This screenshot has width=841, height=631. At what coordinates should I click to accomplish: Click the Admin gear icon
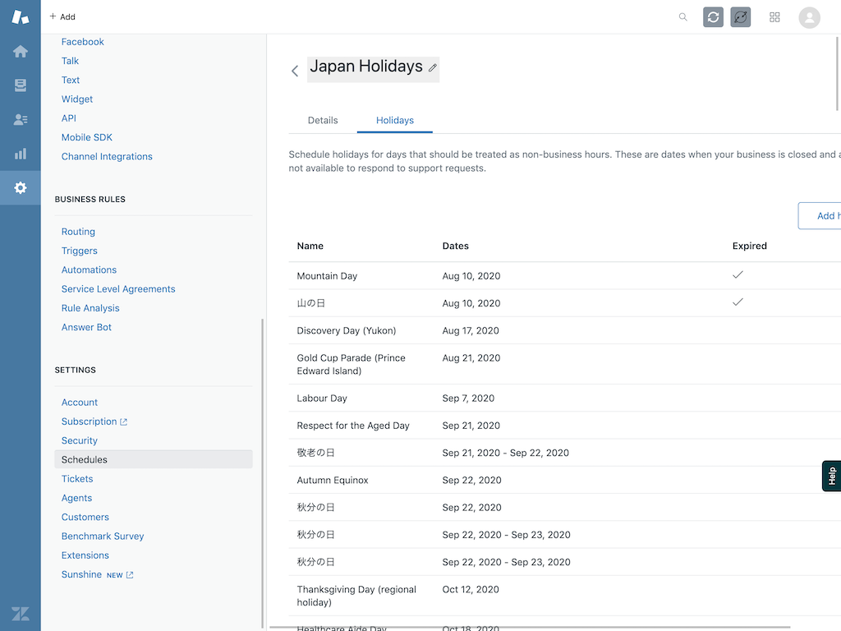pyautogui.click(x=21, y=188)
